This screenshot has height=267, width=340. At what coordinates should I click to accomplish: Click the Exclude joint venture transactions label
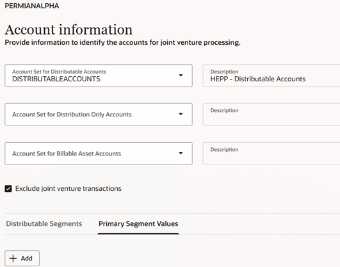(69, 188)
